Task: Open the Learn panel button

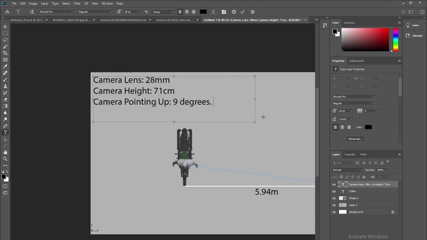Action: [x=413, y=25]
